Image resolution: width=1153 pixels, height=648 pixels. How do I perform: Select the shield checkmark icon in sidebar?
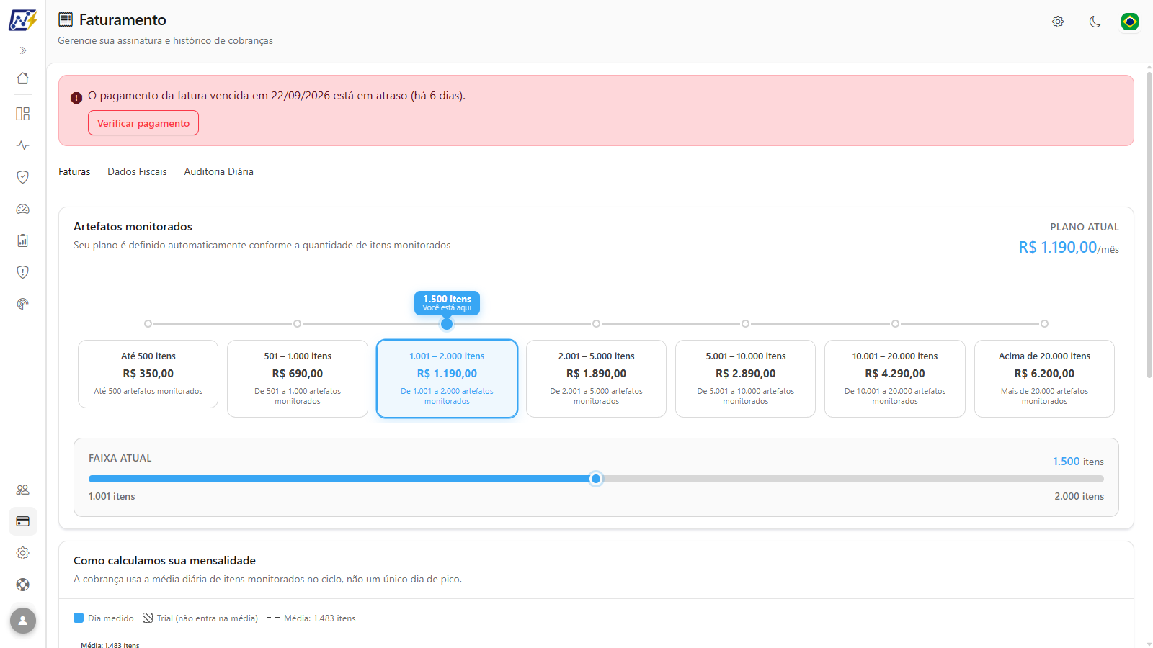click(x=23, y=177)
